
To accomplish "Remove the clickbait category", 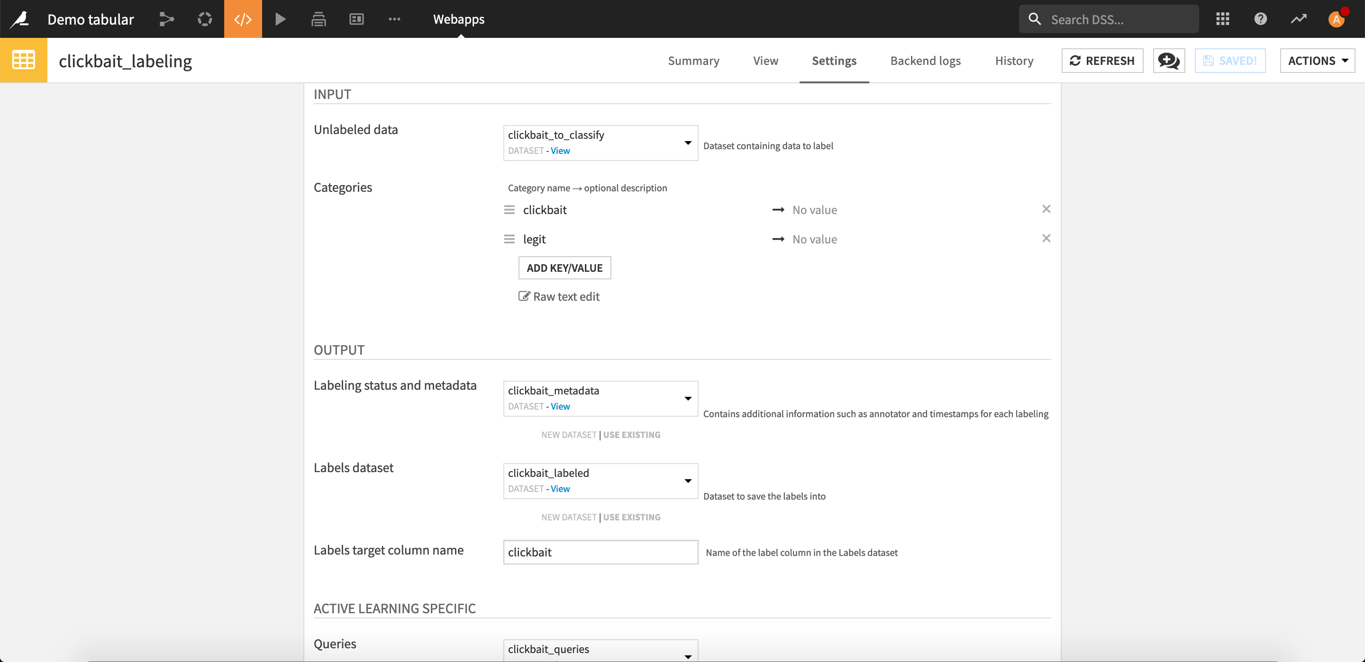I will tap(1046, 209).
